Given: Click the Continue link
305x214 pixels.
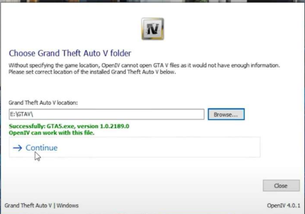Looking at the screenshot, I should pos(41,148).
